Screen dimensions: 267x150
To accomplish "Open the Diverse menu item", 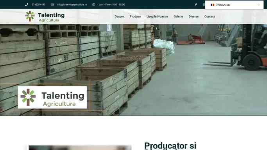I will (x=194, y=16).
